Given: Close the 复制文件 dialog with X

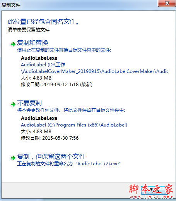Looking at the screenshot, I should (x=167, y=3).
